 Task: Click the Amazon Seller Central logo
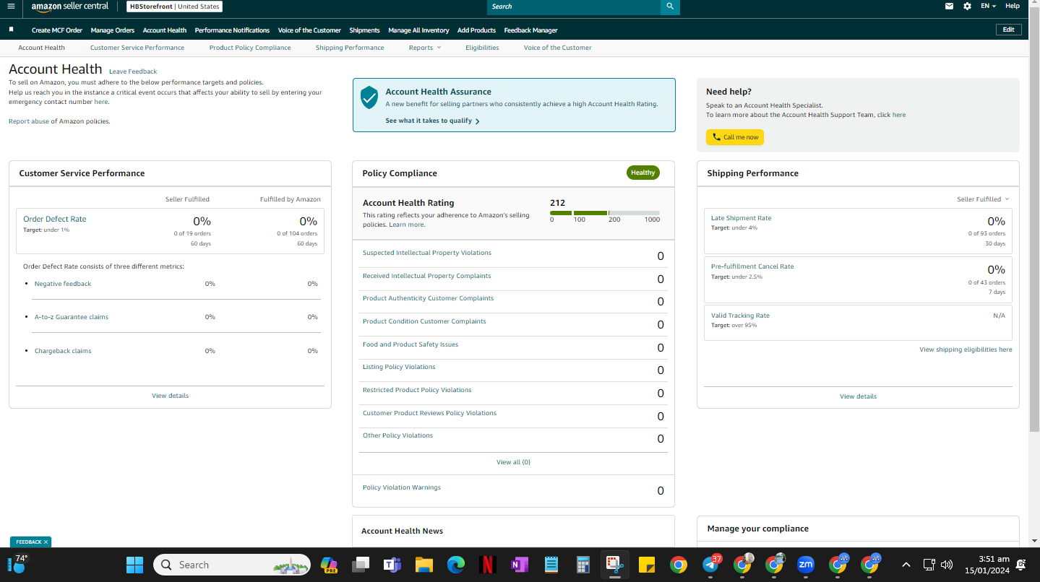[70, 6]
